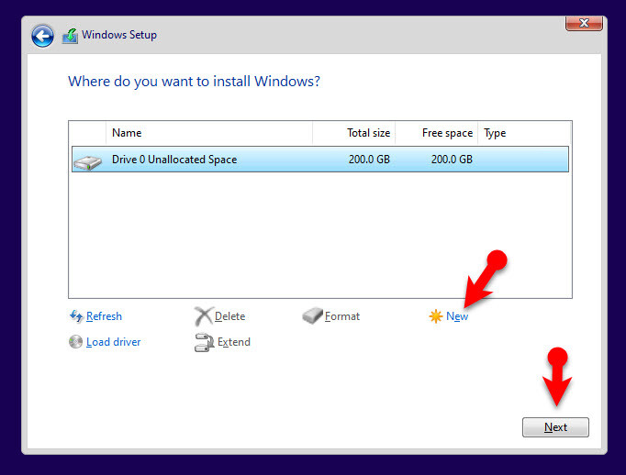Click the 'Where do you want to install Windows?' heading

194,82
